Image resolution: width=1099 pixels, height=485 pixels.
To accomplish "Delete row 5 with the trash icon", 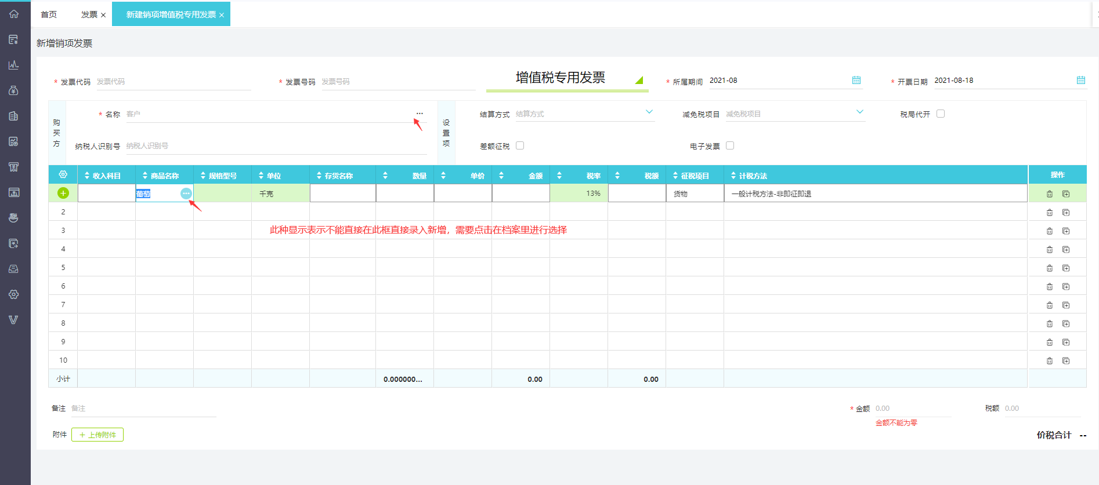I will pos(1050,268).
